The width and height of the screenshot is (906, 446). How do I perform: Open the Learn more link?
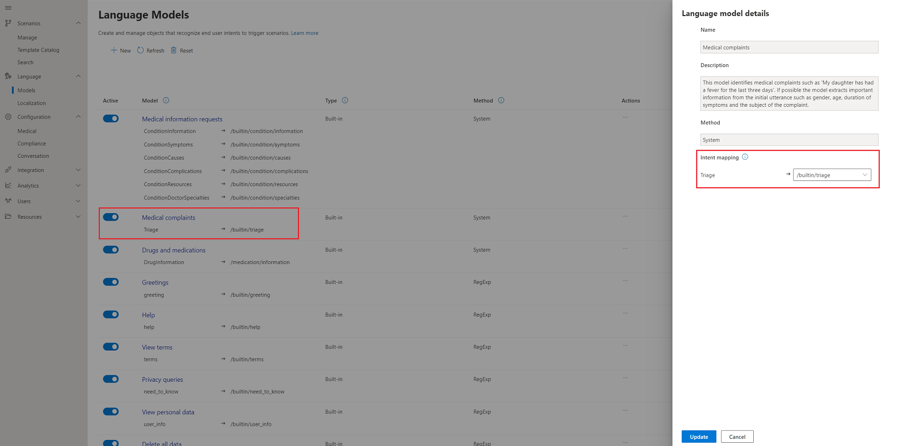tap(305, 33)
